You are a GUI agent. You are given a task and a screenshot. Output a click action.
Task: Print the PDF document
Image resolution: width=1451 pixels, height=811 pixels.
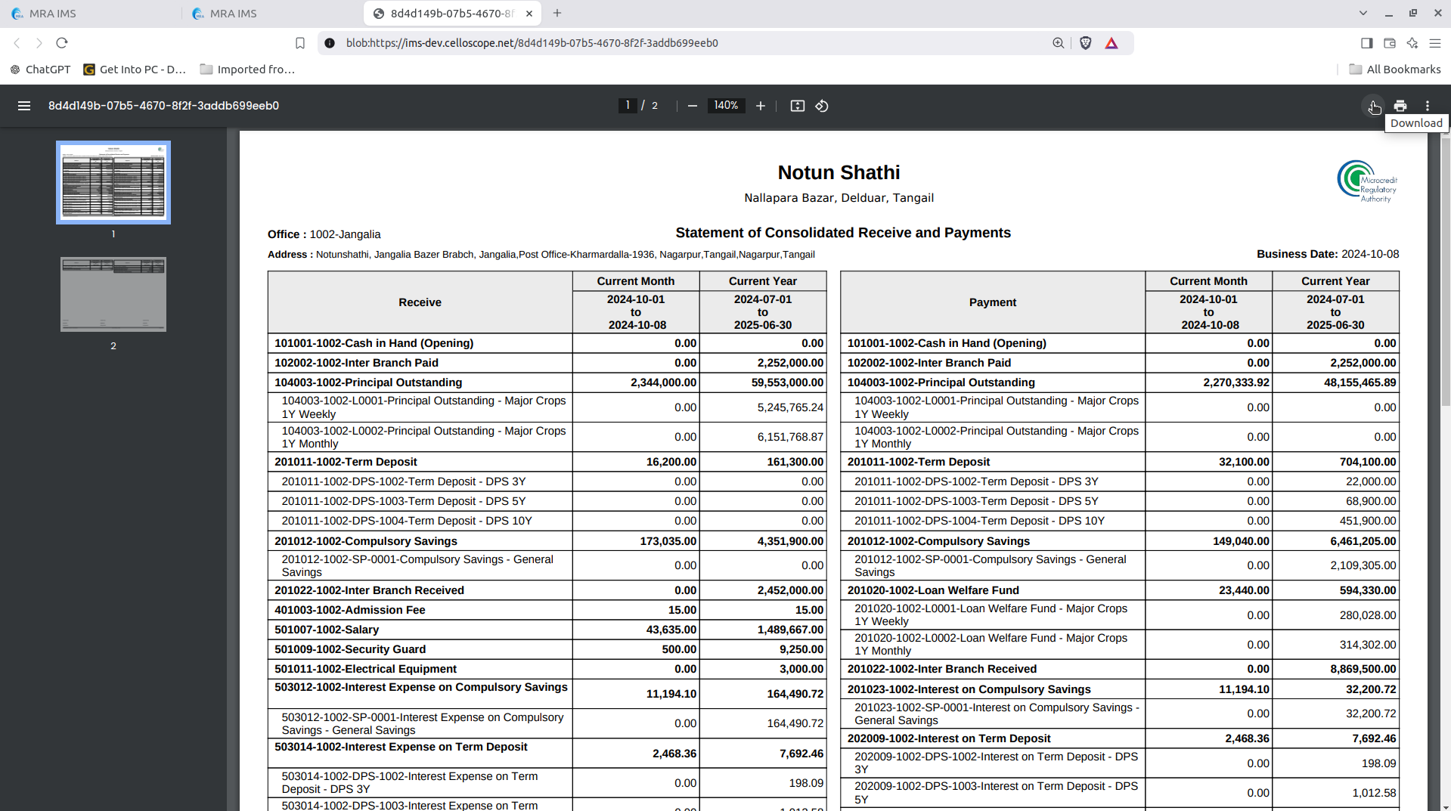point(1400,106)
